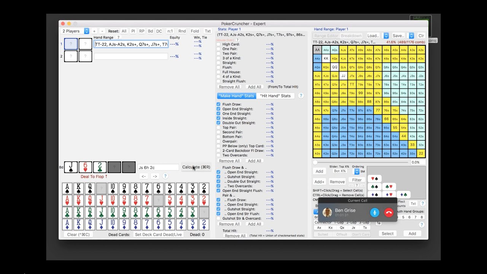Choose the heart-spade suit combo
The width and height of the screenshot is (487, 274).
[x=375, y=179]
